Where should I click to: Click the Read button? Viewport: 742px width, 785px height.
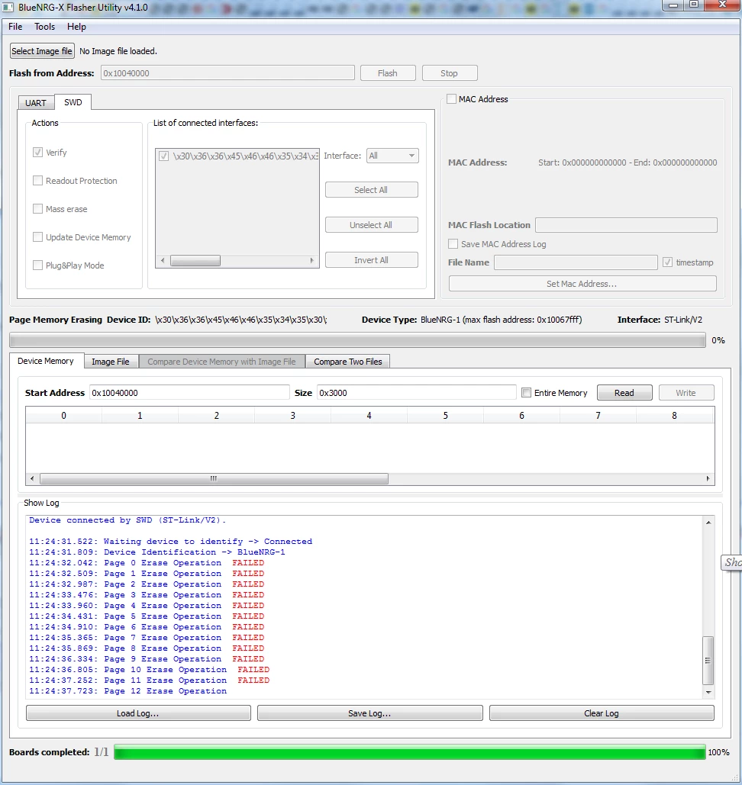(x=624, y=393)
